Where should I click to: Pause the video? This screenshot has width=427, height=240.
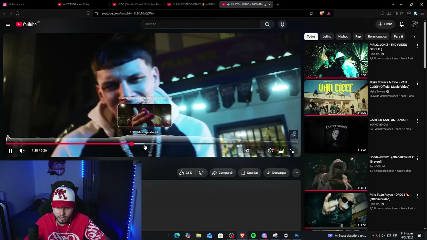pos(10,151)
